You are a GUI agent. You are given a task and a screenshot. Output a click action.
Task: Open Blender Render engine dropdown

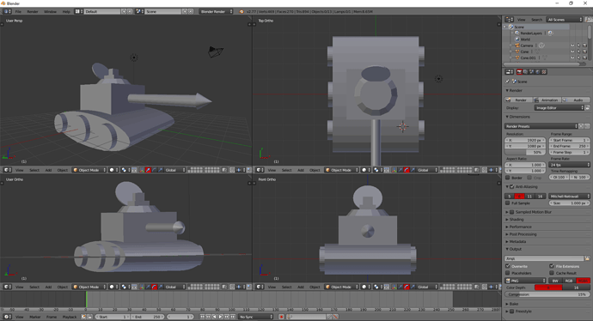click(216, 12)
